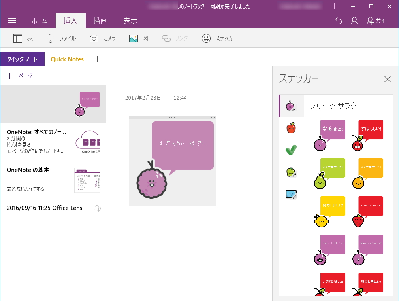Select the blue screen sticker category
The image size is (399, 301).
pyautogui.click(x=291, y=195)
